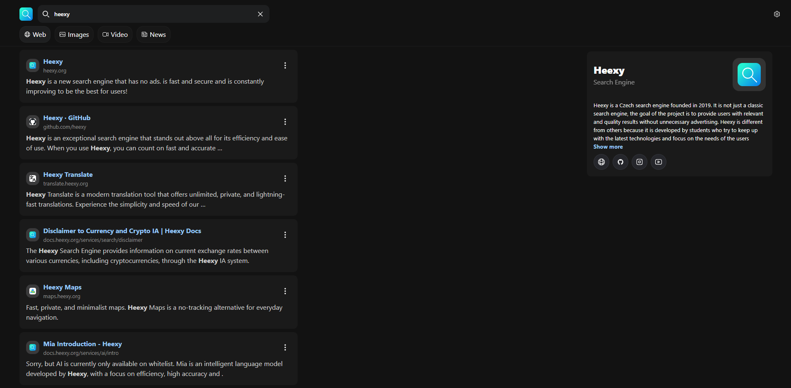Click the Heexy logo in the header
791x388 pixels.
(26, 14)
